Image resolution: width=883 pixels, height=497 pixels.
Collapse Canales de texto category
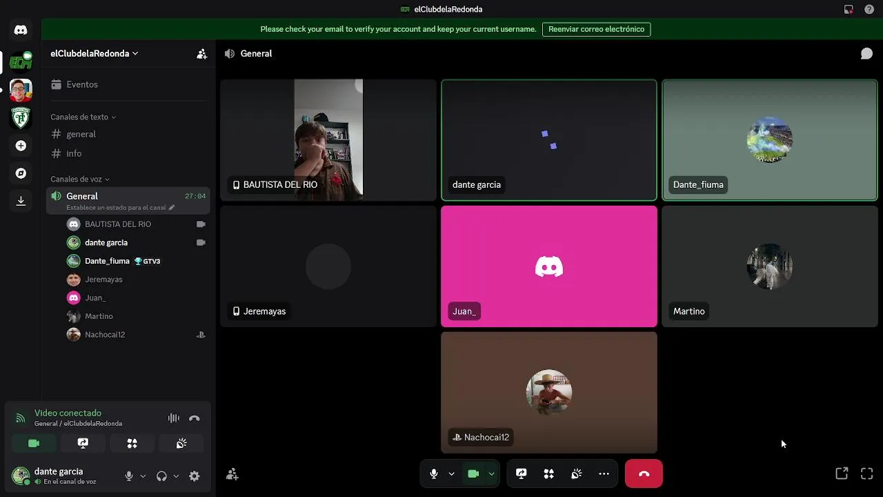83,117
